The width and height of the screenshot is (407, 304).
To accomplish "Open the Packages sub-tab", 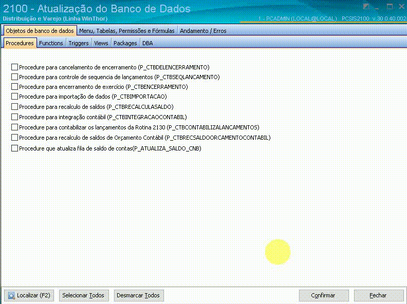I will click(x=125, y=43).
